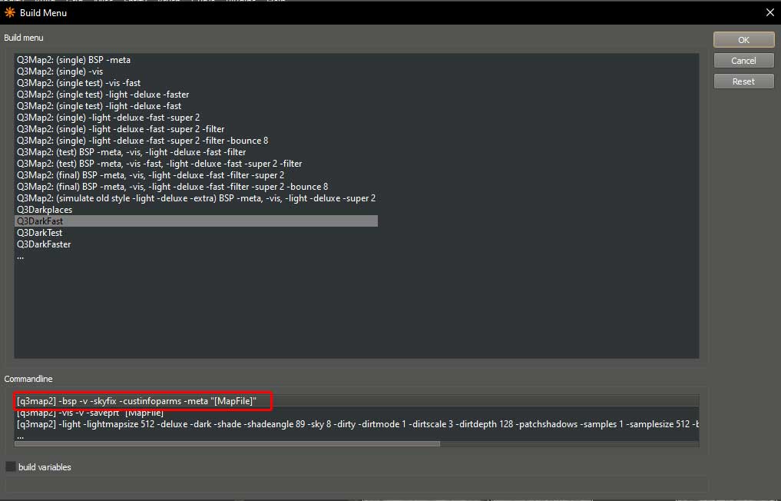
Task: Select the Q3Darkplaces build entry
Action: [45, 209]
